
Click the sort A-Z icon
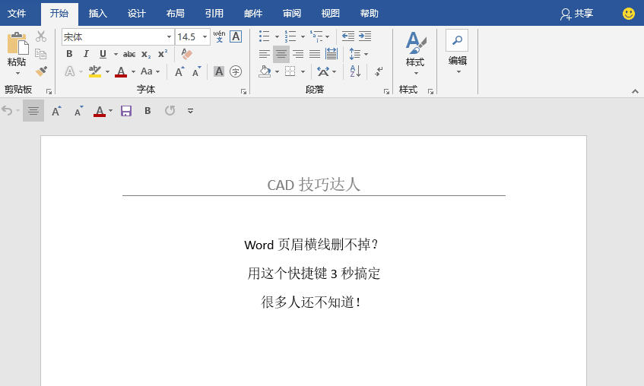point(355,71)
